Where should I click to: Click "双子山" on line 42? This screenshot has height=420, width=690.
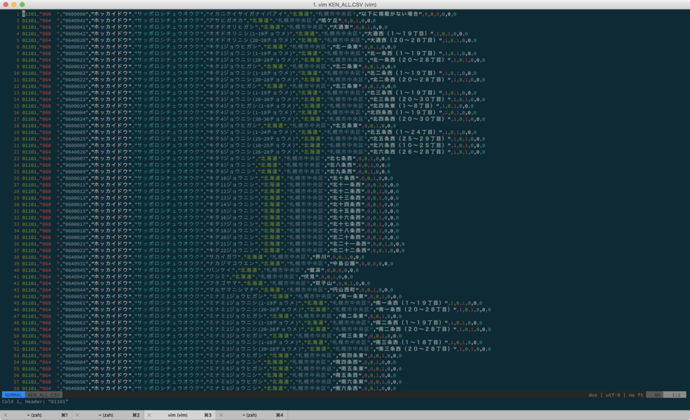click(x=323, y=283)
